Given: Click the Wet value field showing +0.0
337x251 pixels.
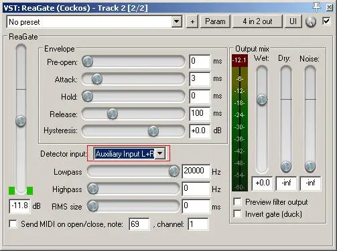Looking at the screenshot, I should tap(262, 183).
